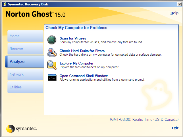This screenshot has height=137, width=183.
Task: Click the Pacific Time time zone link
Action: [x=144, y=119]
